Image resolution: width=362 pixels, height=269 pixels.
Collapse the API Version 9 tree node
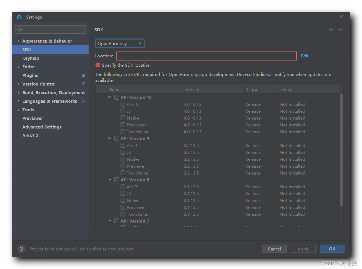coord(110,138)
